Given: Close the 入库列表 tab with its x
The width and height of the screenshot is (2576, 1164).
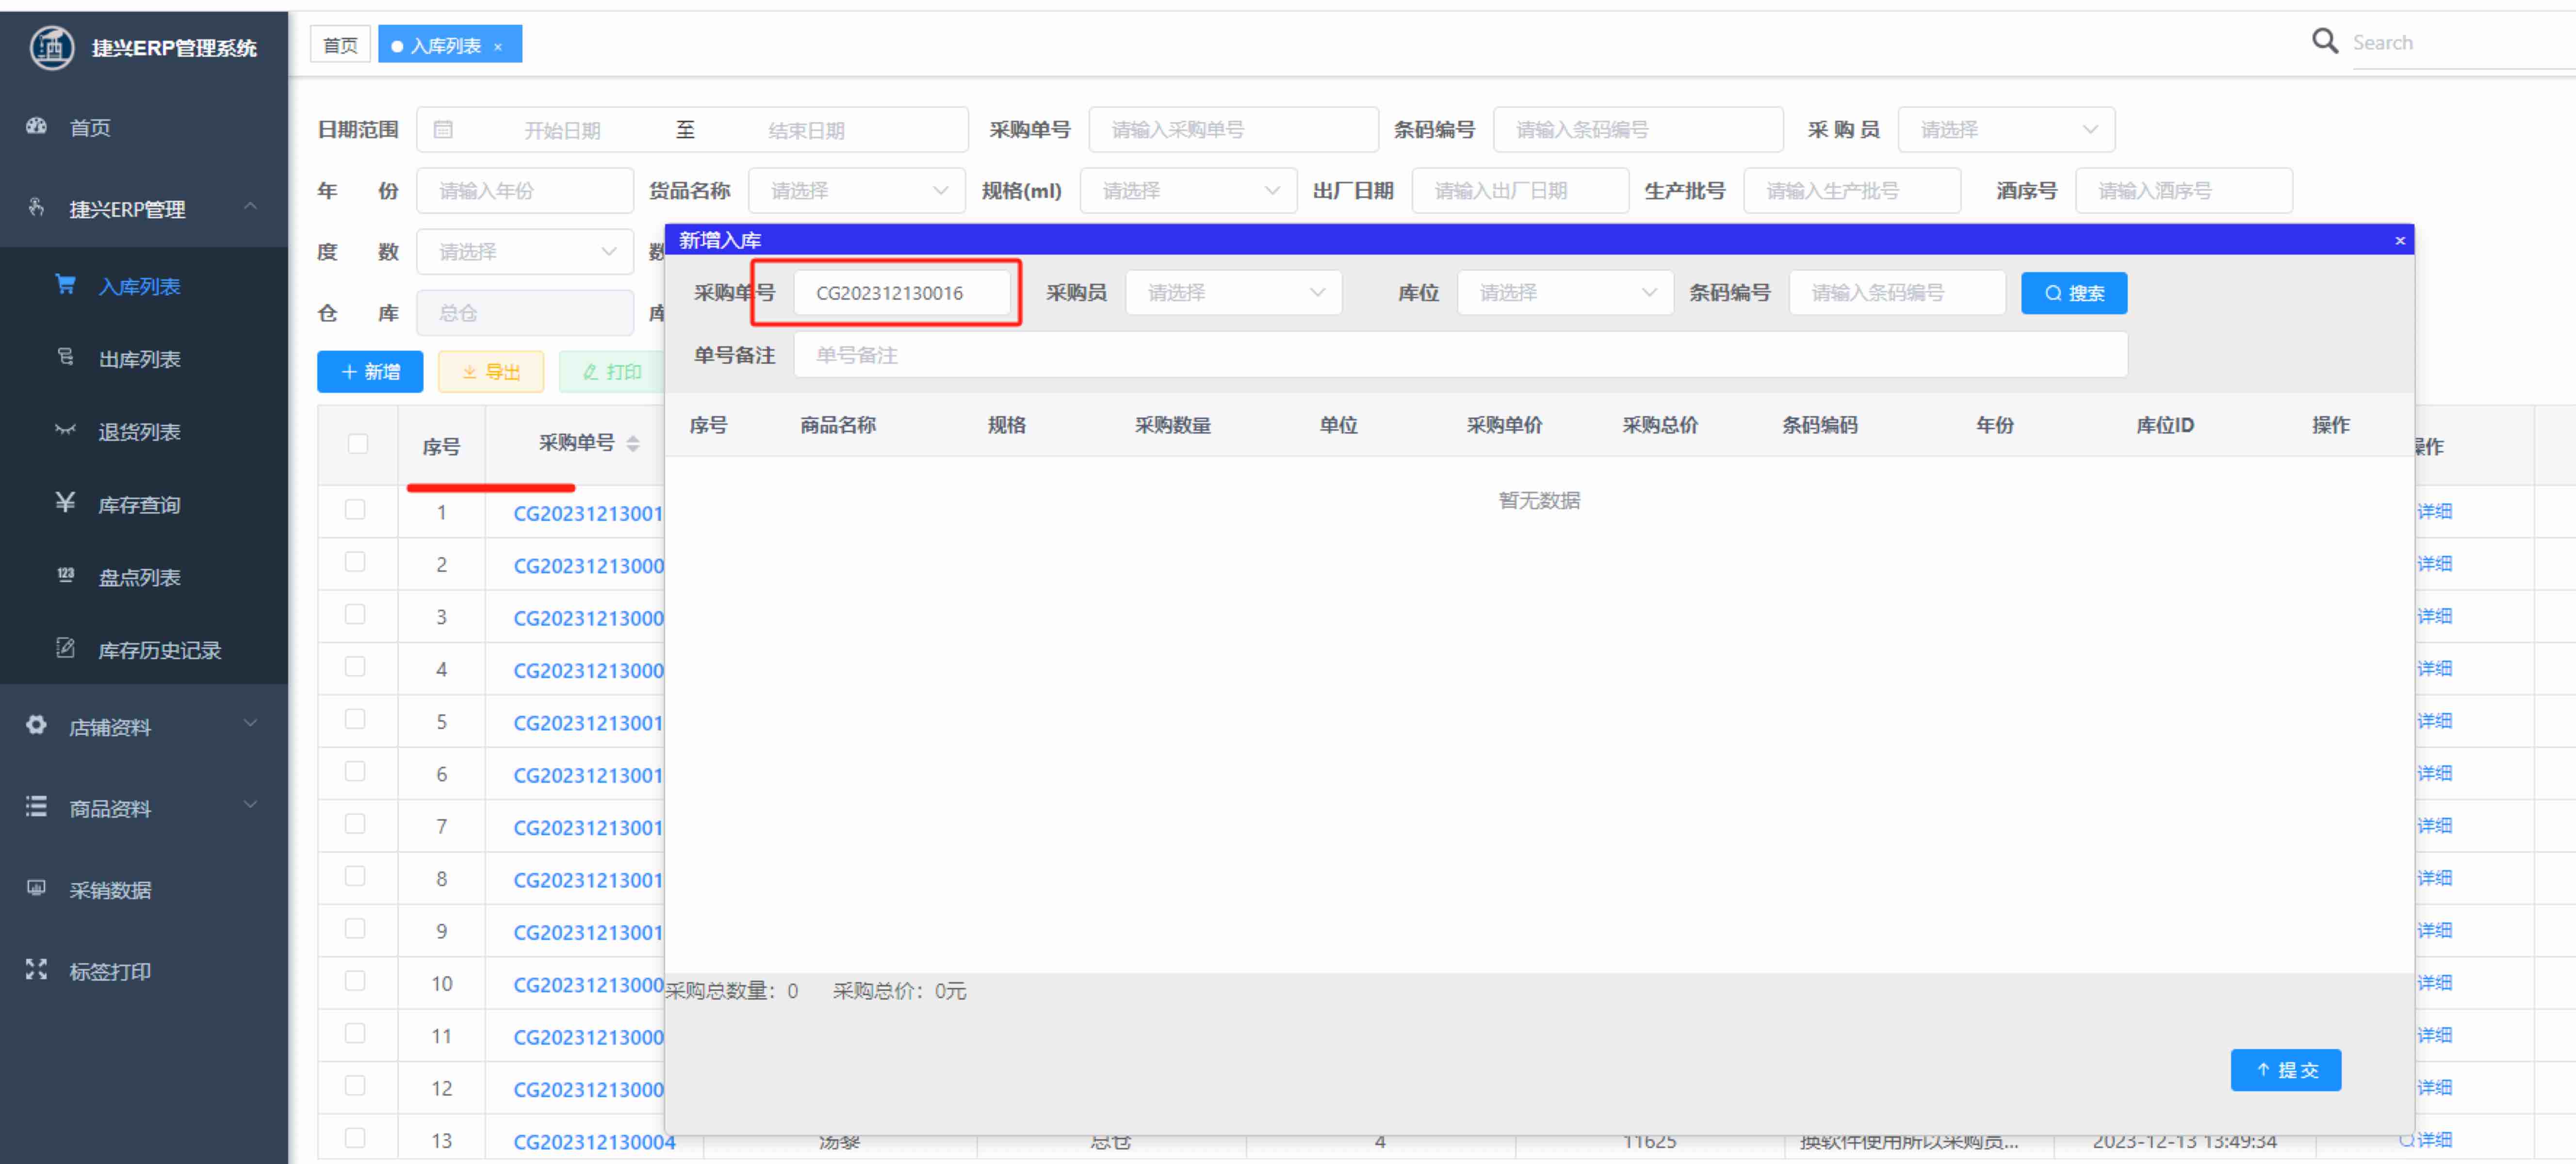Looking at the screenshot, I should click(498, 46).
